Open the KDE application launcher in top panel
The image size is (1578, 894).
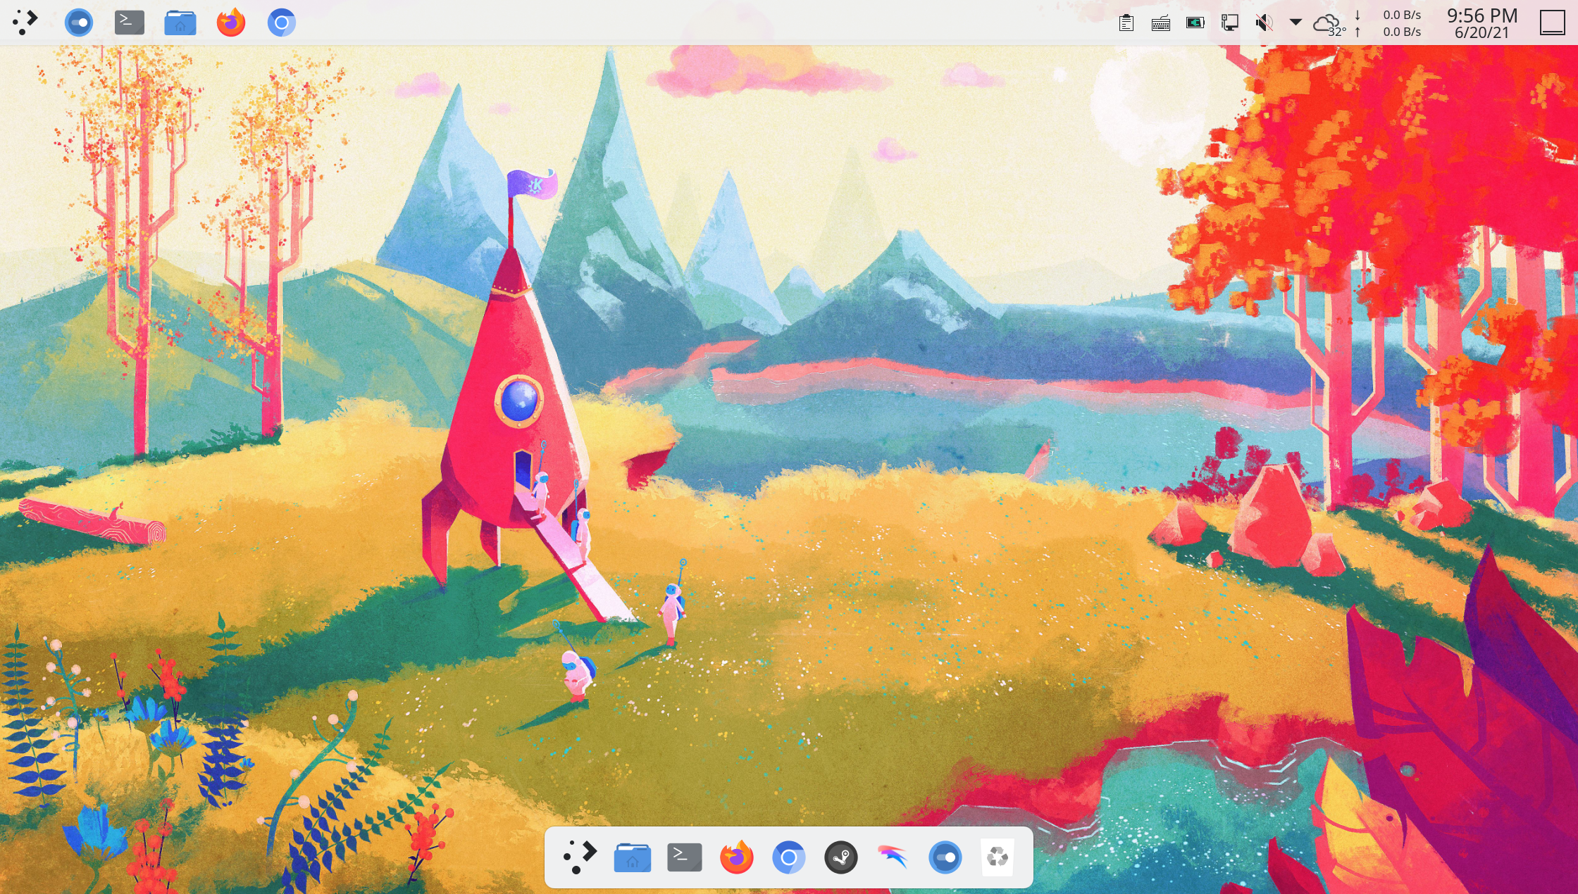25,23
